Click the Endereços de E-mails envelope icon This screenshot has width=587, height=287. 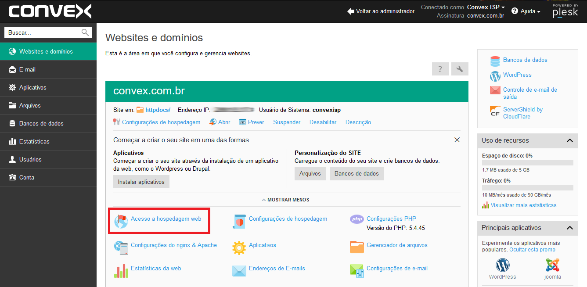click(x=239, y=271)
